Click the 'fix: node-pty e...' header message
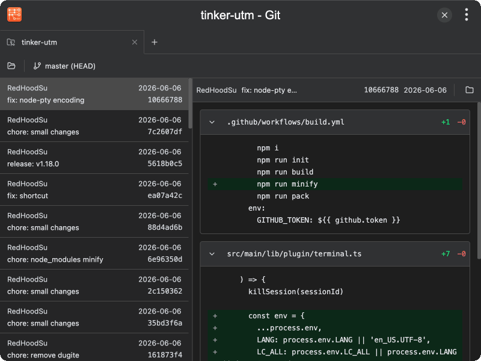This screenshot has width=481, height=361. (269, 90)
